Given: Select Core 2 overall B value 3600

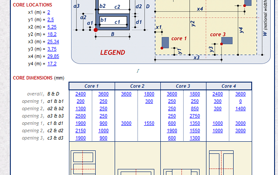Looking at the screenshot, I should tap(126, 94).
